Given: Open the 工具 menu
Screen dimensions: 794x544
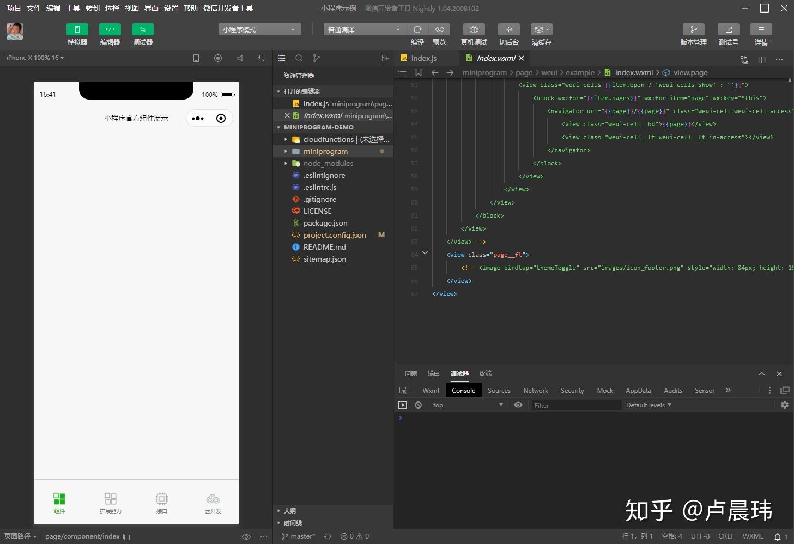Looking at the screenshot, I should pos(72,8).
